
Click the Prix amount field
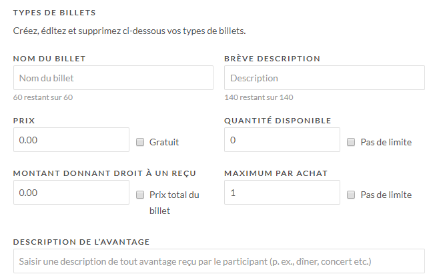(71, 140)
